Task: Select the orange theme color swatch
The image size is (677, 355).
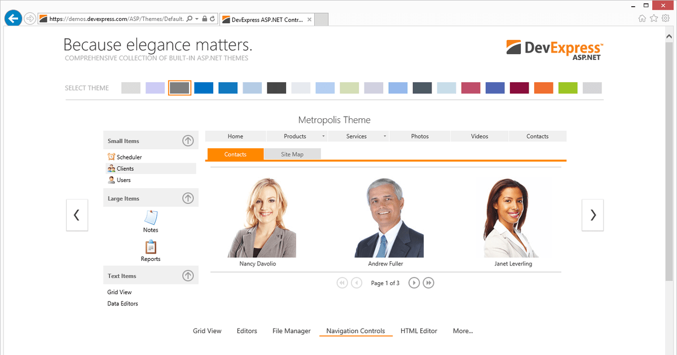Action: pyautogui.click(x=543, y=87)
